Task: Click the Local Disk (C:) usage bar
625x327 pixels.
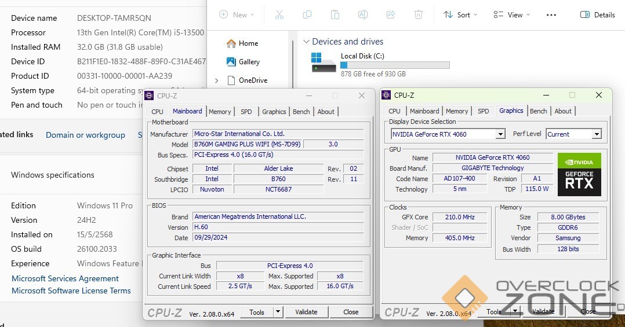Action: pyautogui.click(x=395, y=65)
